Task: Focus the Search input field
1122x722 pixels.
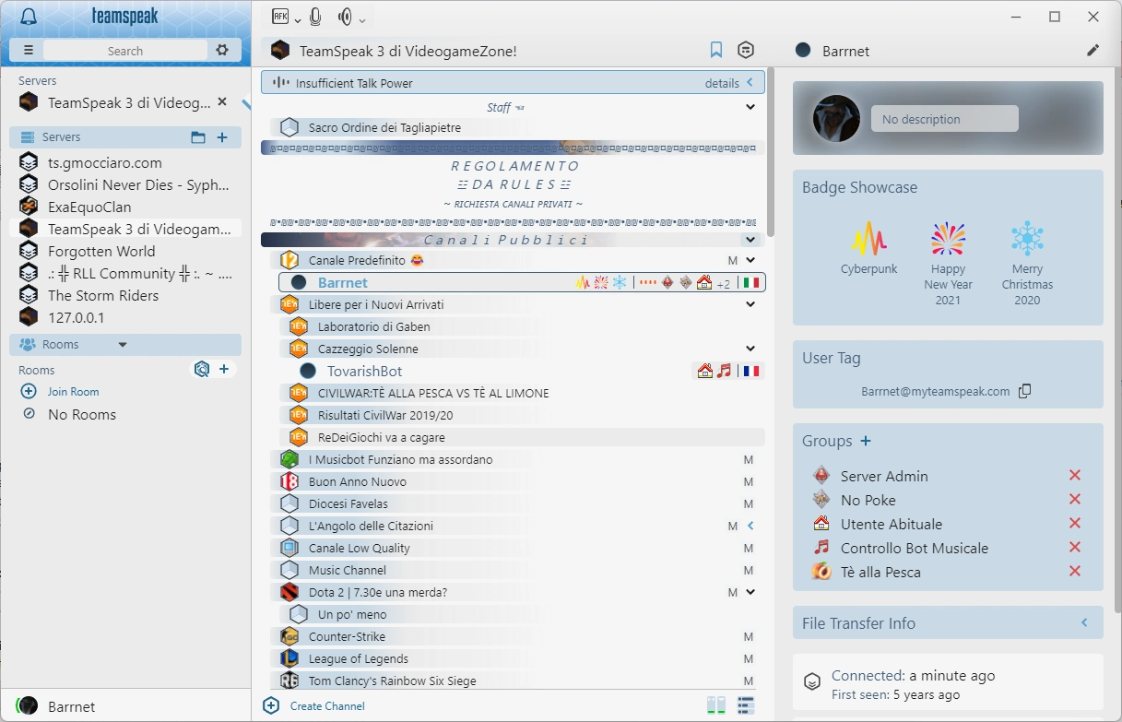Action: coord(124,51)
